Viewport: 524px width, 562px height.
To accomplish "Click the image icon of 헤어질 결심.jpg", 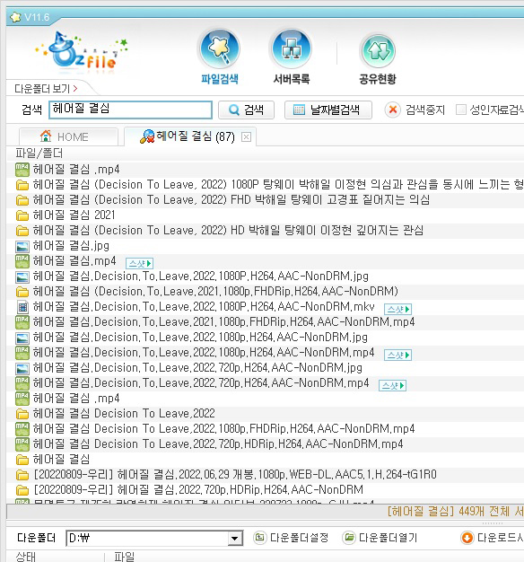I will coord(22,246).
